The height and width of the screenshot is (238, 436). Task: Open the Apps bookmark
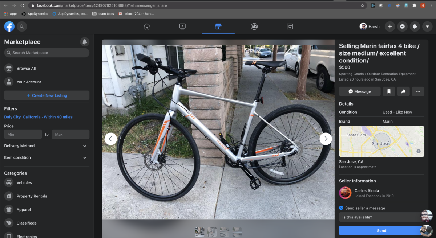pyautogui.click(x=11, y=14)
